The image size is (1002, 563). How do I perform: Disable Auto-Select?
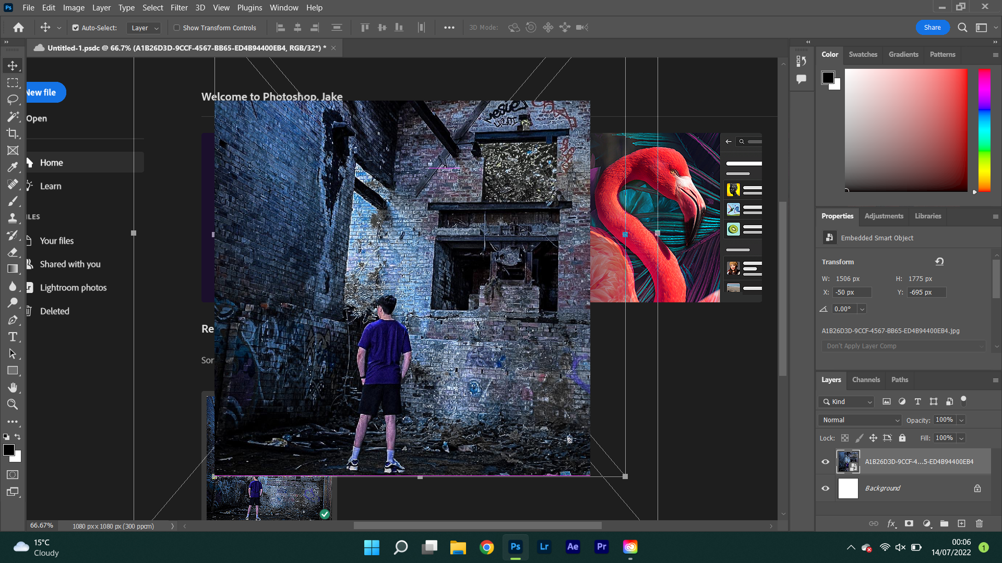pyautogui.click(x=76, y=28)
